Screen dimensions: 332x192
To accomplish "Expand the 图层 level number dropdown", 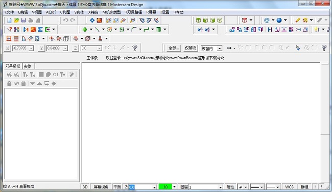I will click(221, 187).
